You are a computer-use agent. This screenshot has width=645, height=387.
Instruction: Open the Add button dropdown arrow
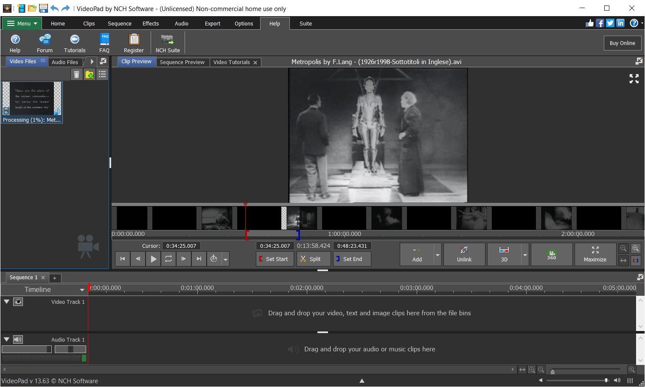point(437,255)
